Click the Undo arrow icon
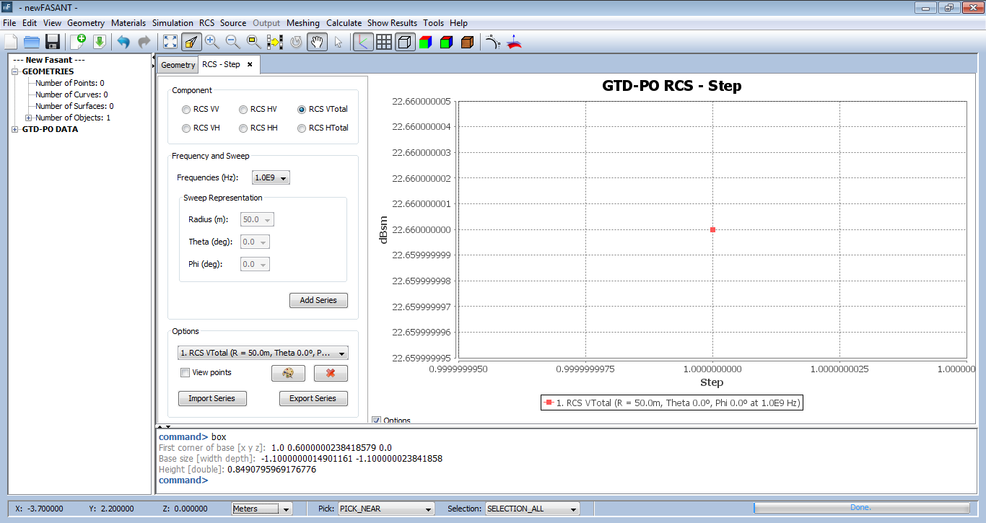The image size is (986, 523). click(x=123, y=42)
